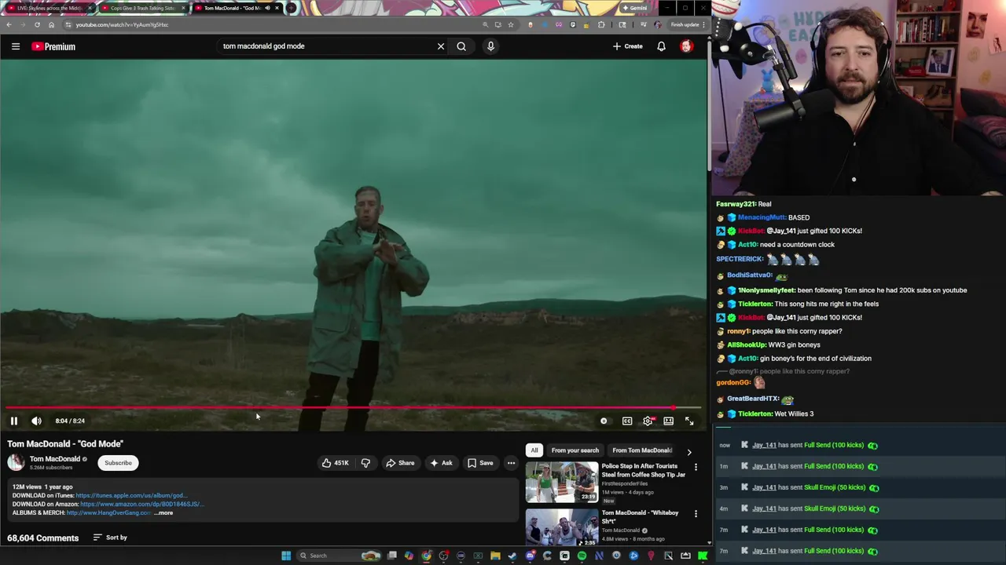Open the Gemini button in Chrome
Screen dimensions: 1006x565
coord(634,8)
